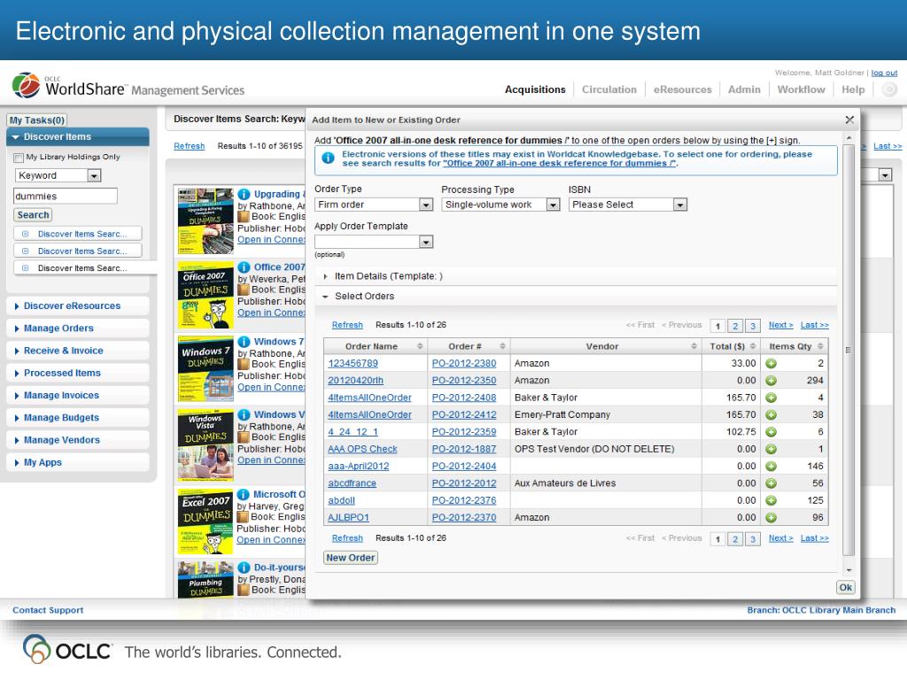
Task: Collapse Discover Items panel header
Action: [78, 137]
